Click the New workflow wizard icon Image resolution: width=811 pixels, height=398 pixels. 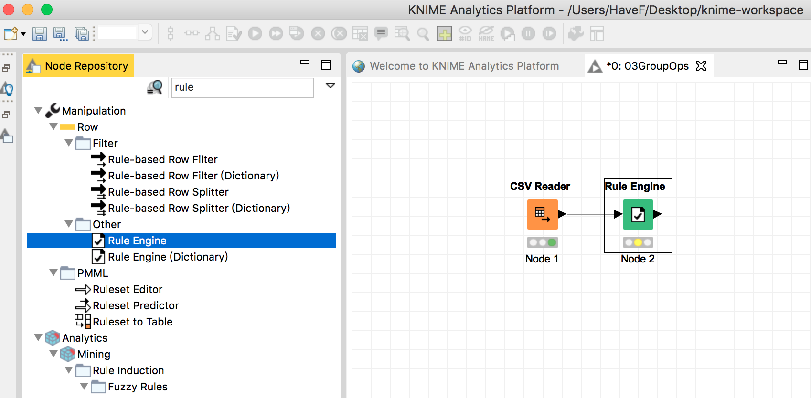[10, 34]
